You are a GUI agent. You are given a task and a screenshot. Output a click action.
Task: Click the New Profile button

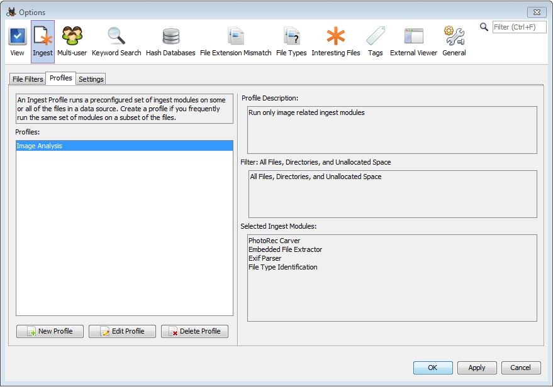click(x=50, y=331)
